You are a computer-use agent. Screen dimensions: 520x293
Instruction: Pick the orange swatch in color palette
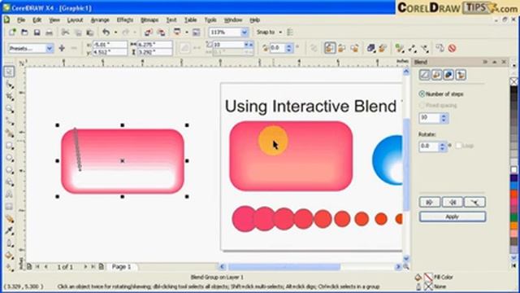coord(513,225)
